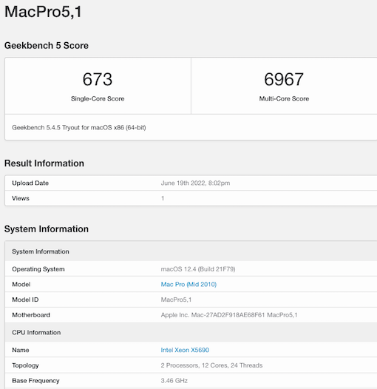Viewport: 377px width, 389px height.
Task: Select the Views count value 1
Action: coord(163,198)
